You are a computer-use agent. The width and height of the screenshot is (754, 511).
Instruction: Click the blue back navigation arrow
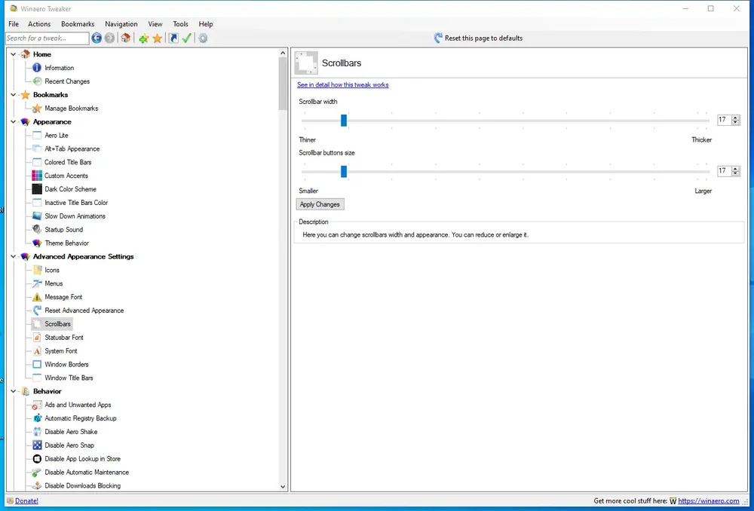point(97,38)
